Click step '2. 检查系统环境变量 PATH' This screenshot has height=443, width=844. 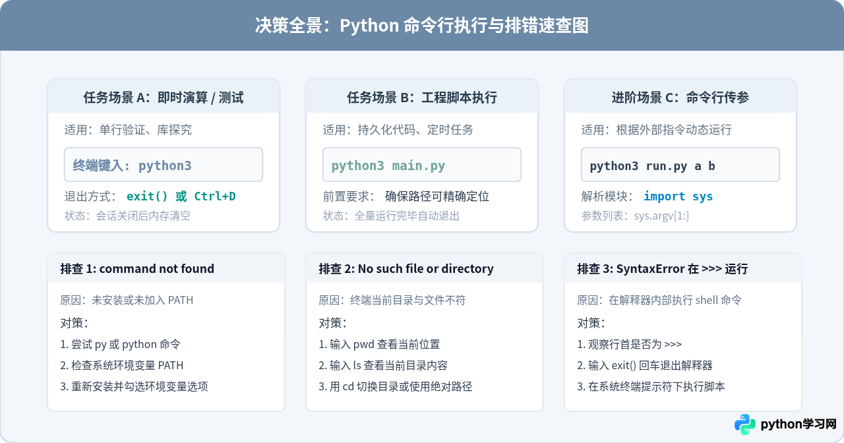point(122,365)
